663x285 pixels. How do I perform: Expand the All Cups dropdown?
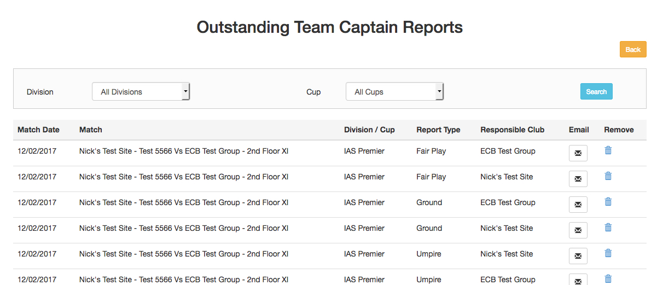pos(394,92)
